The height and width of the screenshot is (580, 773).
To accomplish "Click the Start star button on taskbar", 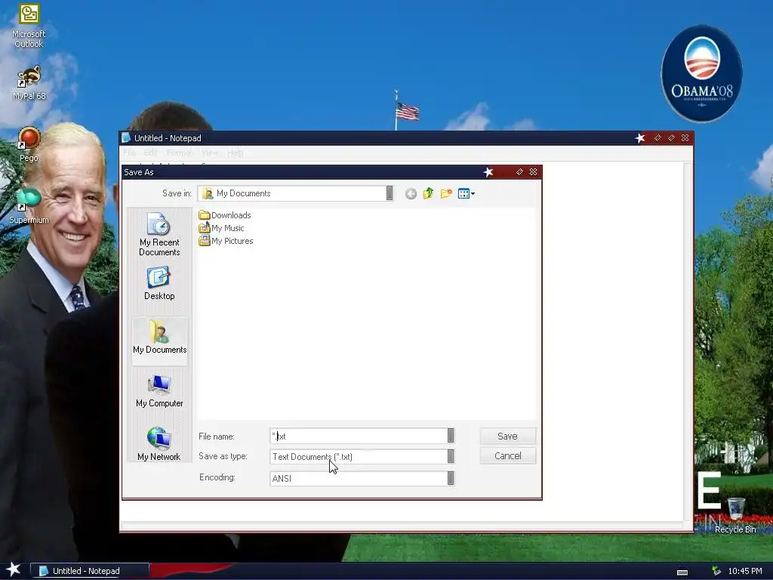I will (x=14, y=569).
